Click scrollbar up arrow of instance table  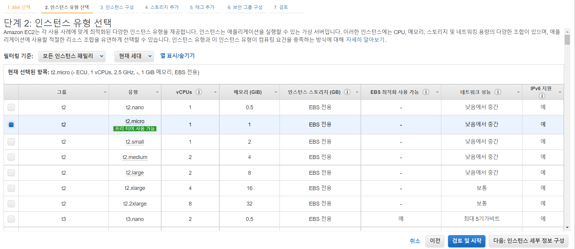(x=567, y=32)
